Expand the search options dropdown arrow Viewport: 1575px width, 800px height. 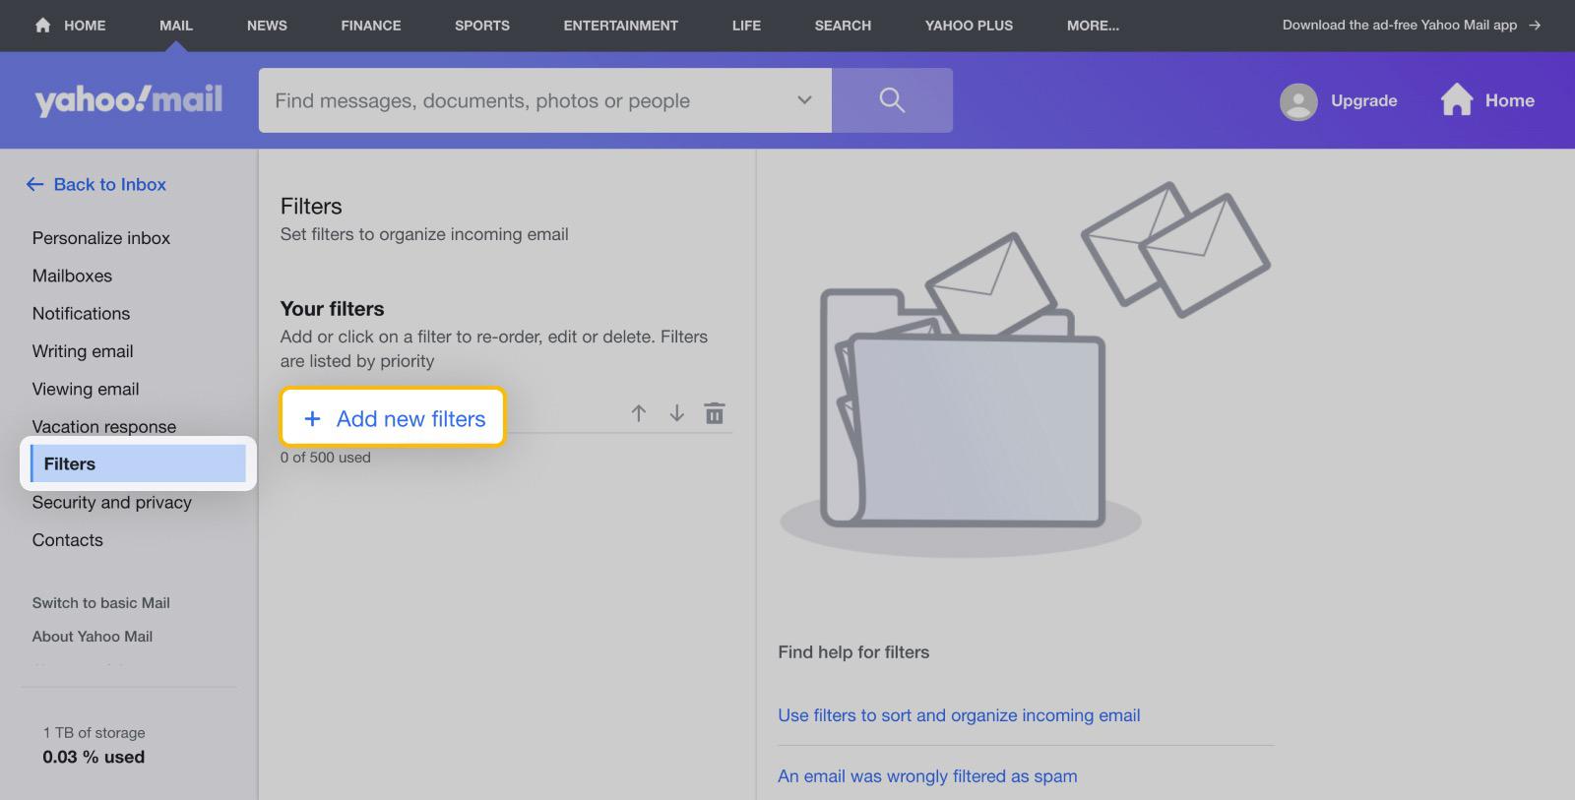(x=804, y=100)
